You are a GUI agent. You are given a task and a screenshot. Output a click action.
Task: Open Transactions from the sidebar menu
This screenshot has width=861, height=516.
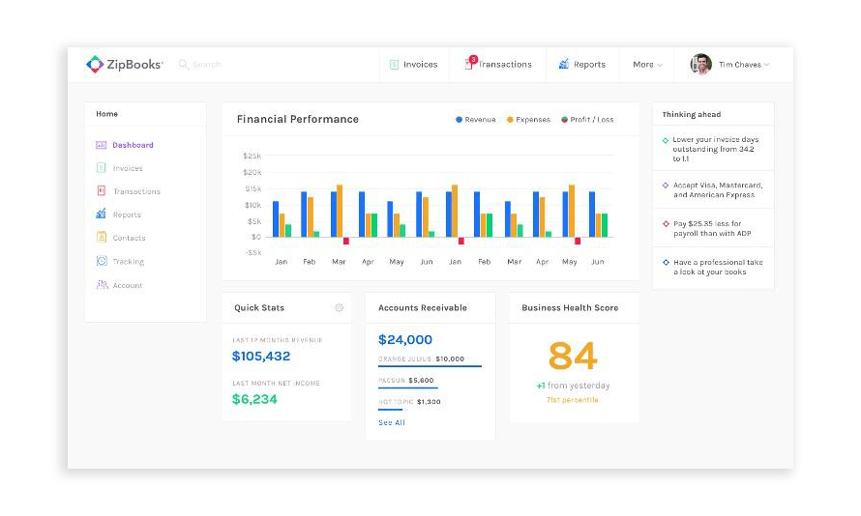[x=136, y=191]
